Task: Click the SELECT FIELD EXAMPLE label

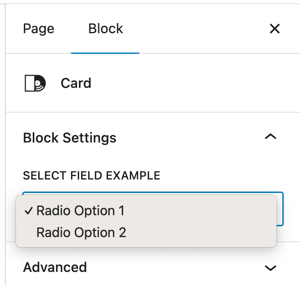Action: coord(92,175)
